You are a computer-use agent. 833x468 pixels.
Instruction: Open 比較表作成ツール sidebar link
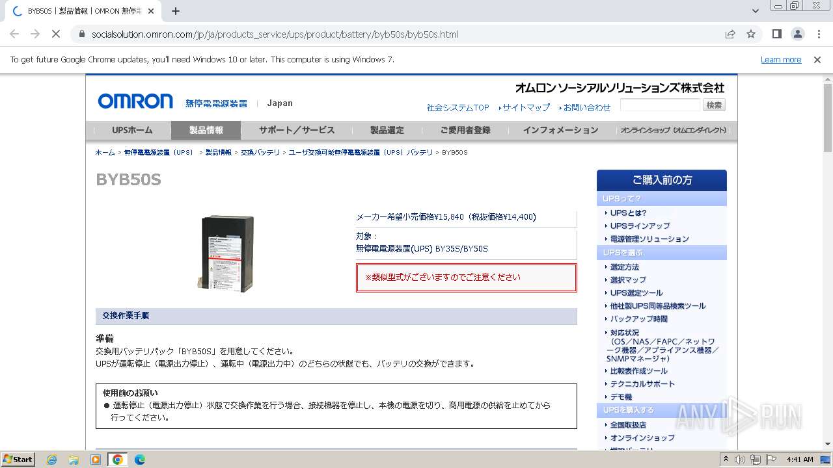pyautogui.click(x=638, y=371)
